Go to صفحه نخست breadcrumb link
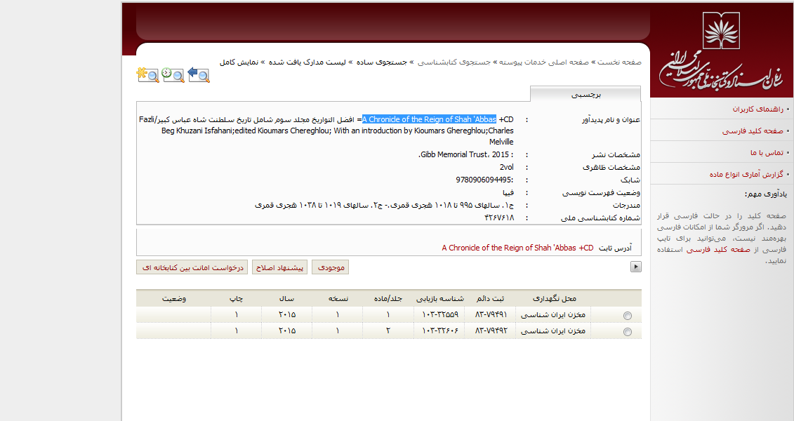 point(619,62)
